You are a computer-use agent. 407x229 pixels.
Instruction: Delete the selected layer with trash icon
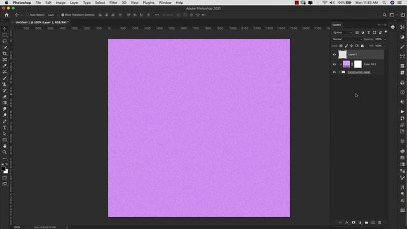(x=380, y=223)
